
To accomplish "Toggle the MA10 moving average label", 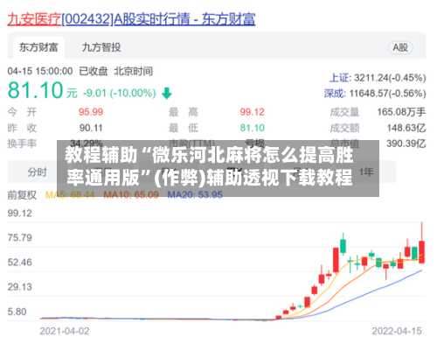I will 131,195.
